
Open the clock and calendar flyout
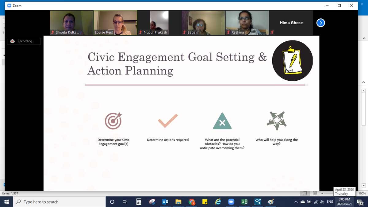pyautogui.click(x=344, y=202)
